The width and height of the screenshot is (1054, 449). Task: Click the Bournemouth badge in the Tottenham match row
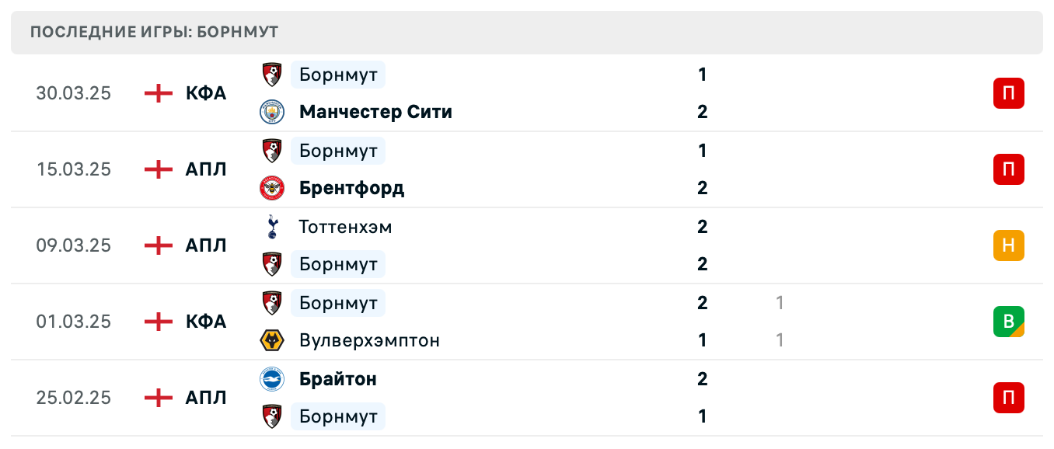[272, 264]
